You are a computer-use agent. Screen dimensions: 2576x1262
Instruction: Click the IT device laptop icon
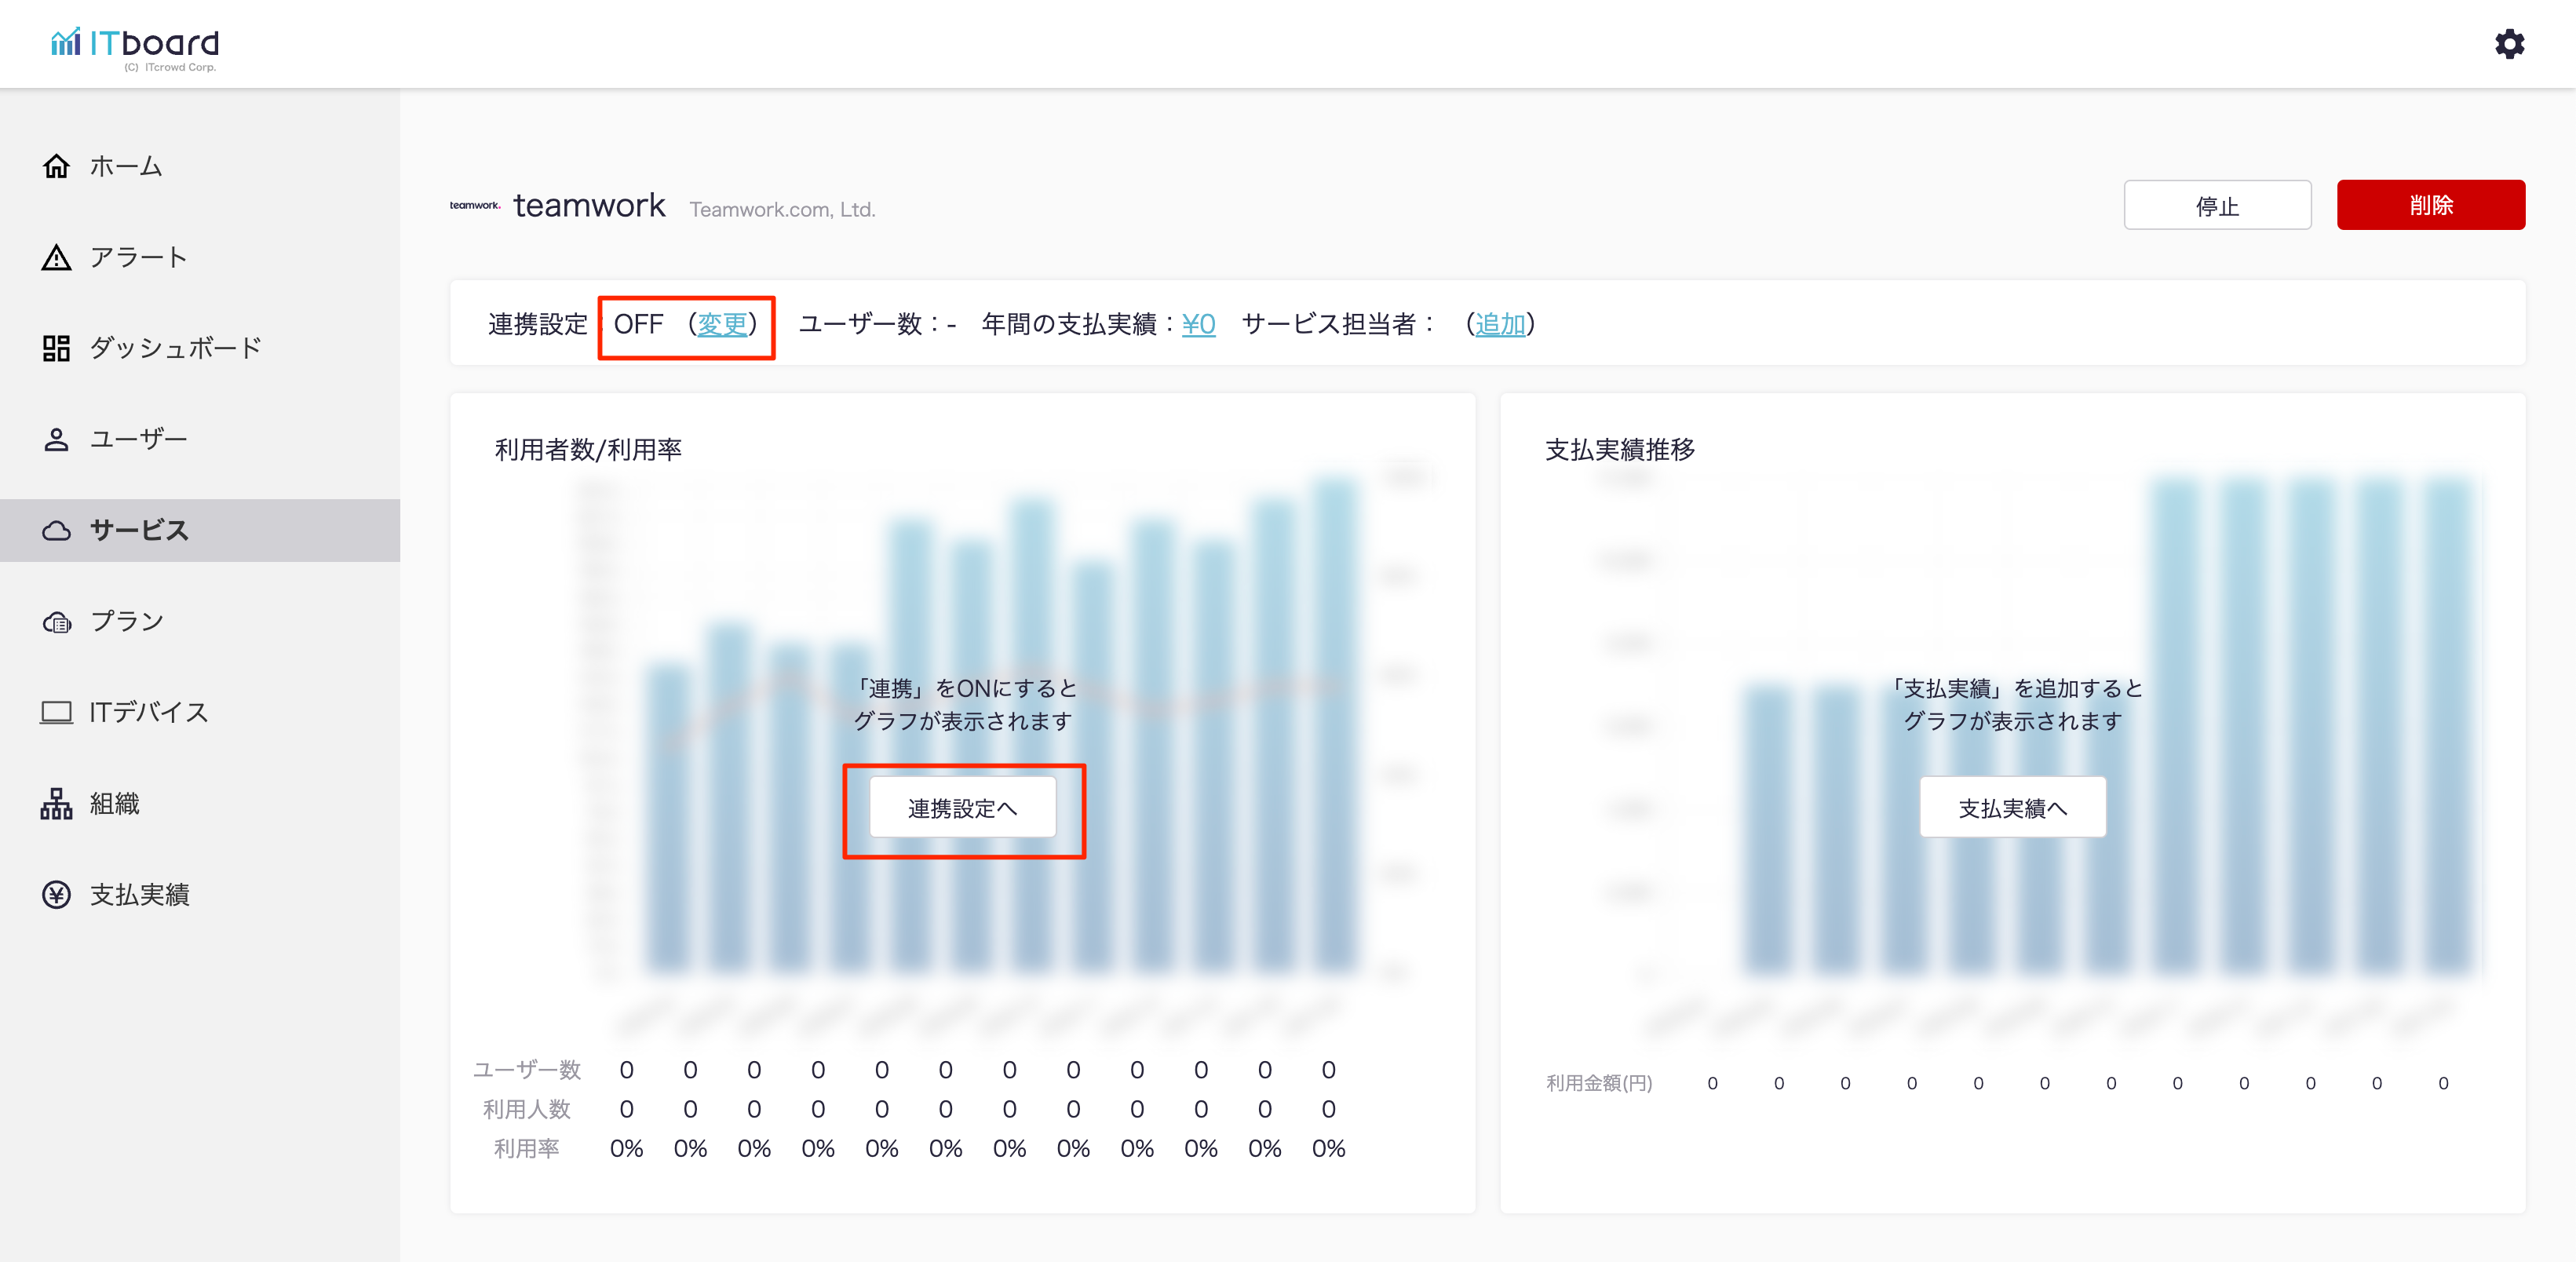56,713
